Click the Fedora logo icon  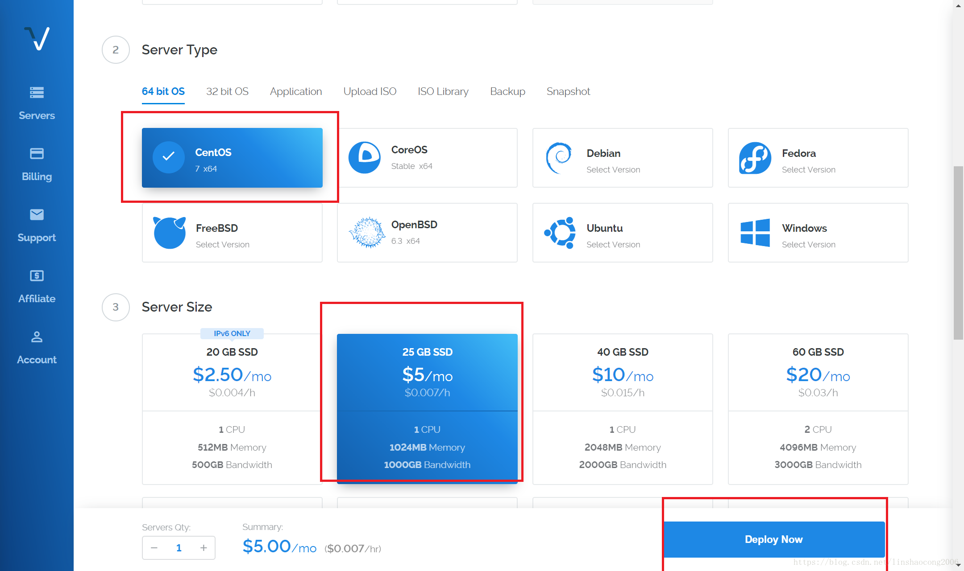click(755, 158)
